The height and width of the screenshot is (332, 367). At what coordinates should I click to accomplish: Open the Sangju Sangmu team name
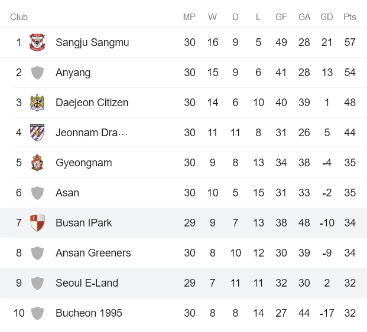(x=92, y=42)
